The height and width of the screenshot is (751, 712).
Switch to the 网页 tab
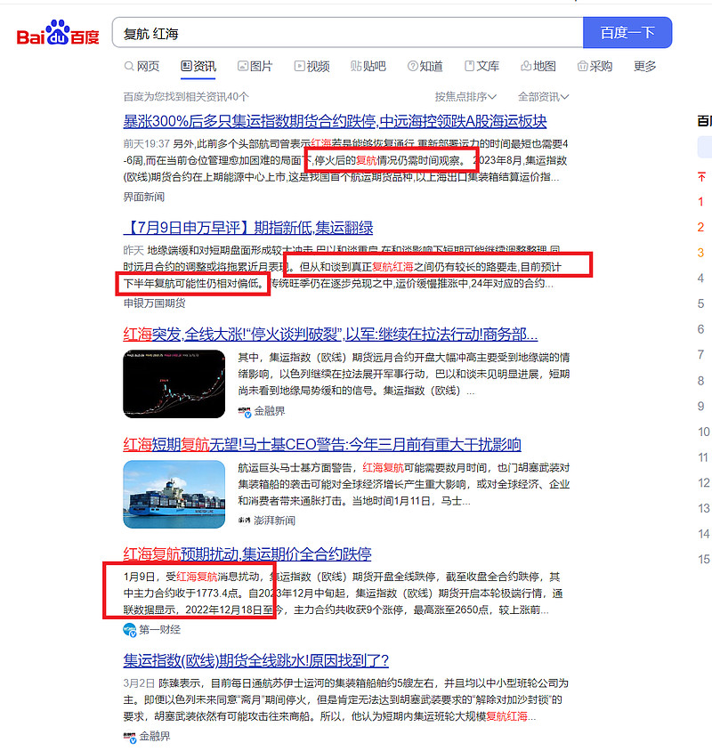pos(142,66)
